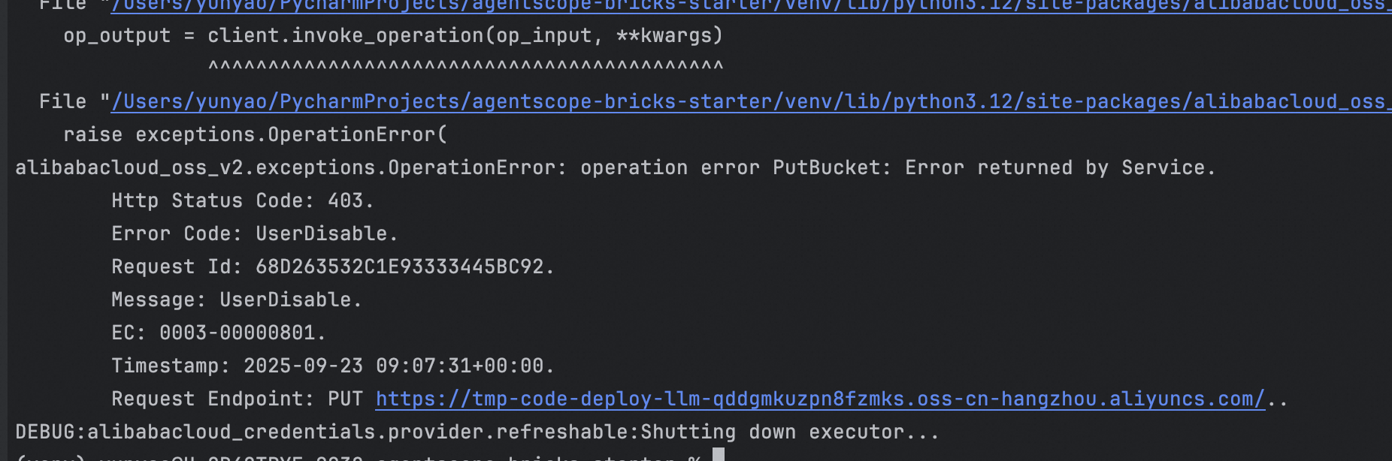
Task: Click the PutBucket word in the error line
Action: (826, 167)
